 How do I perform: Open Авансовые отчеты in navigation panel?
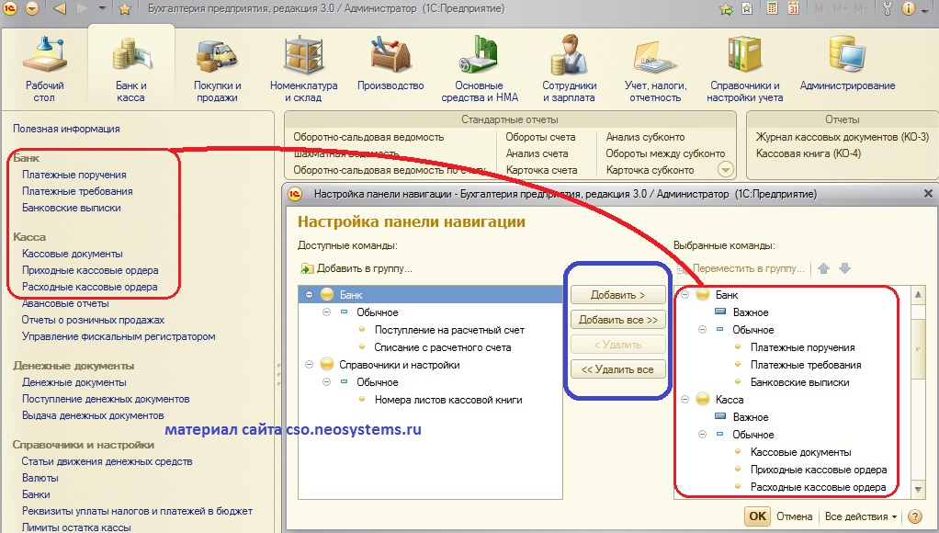click(x=65, y=303)
